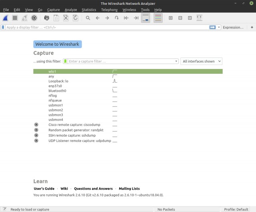Click the Zoom out text icon
The width and height of the screenshot is (256, 212).
[180, 18]
